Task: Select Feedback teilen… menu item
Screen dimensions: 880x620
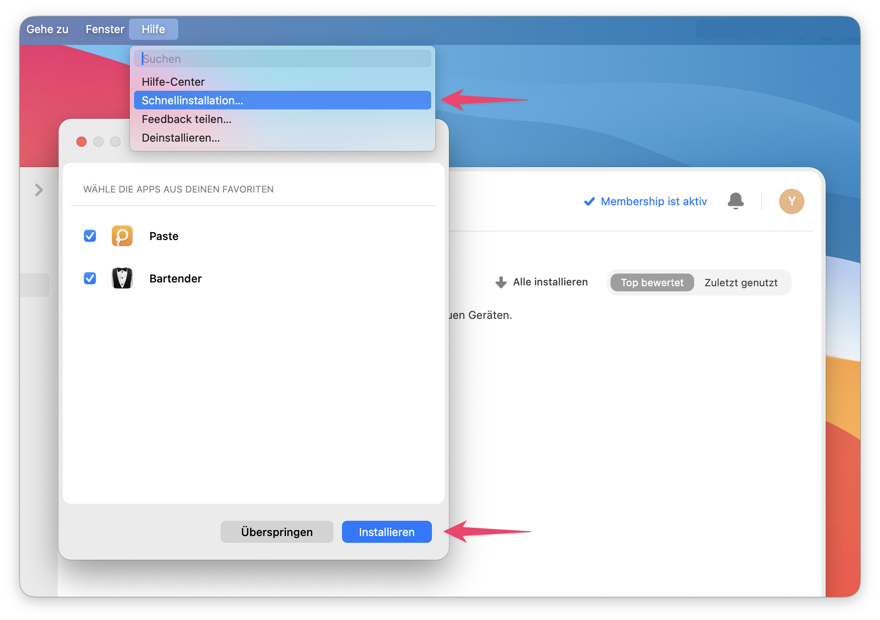Action: click(283, 119)
